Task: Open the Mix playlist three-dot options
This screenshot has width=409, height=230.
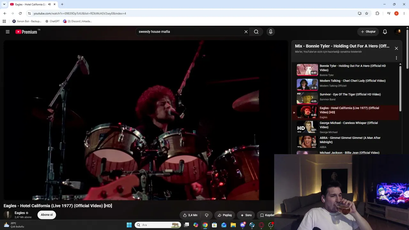Action: tap(396, 58)
